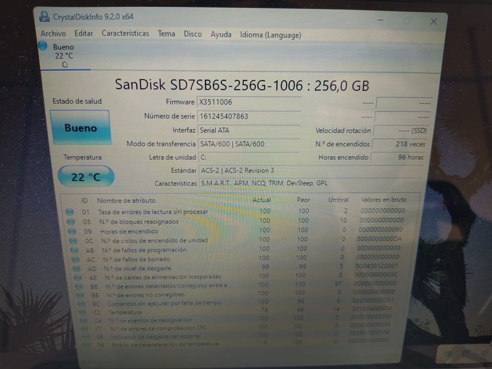
Task: Click the 22 °C temperature button
Action: pyautogui.click(x=85, y=177)
